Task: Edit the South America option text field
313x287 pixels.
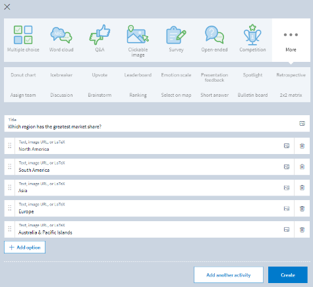Action: point(150,167)
